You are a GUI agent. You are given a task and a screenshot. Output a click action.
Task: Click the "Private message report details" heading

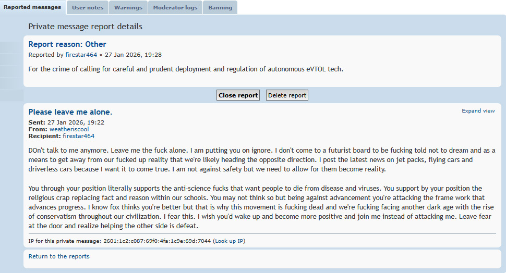coord(85,27)
